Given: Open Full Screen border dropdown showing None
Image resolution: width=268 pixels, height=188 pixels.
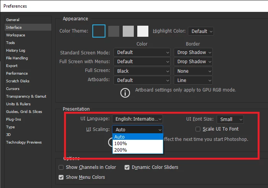Looking at the screenshot, I should point(193,71).
